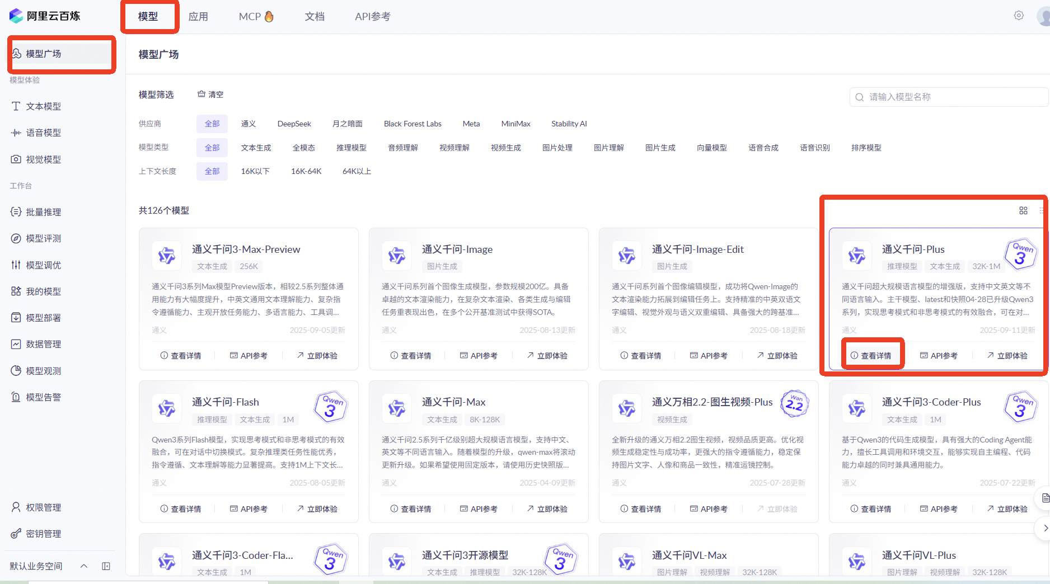This screenshot has height=584, width=1050.
Task: Click the grid view icon above model cards
Action: [x=1023, y=210]
